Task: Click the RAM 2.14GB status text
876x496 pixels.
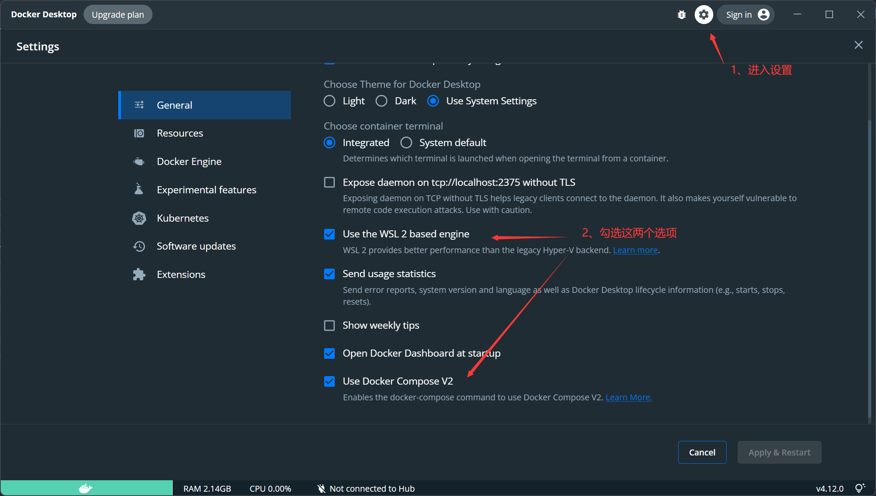Action: tap(207, 489)
